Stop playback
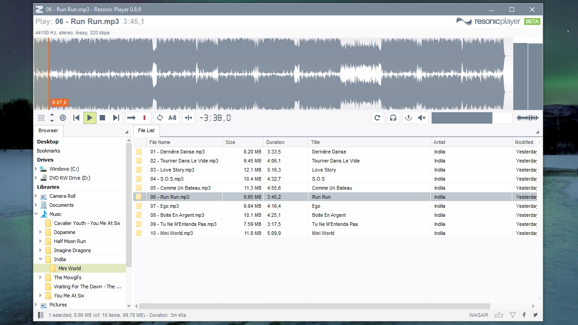 tap(102, 118)
